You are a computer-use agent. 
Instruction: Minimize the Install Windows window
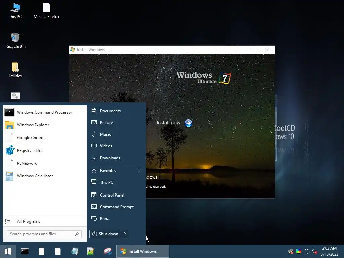236,50
